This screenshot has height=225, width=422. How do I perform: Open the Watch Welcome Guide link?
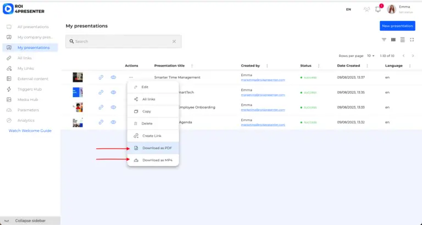30,131
